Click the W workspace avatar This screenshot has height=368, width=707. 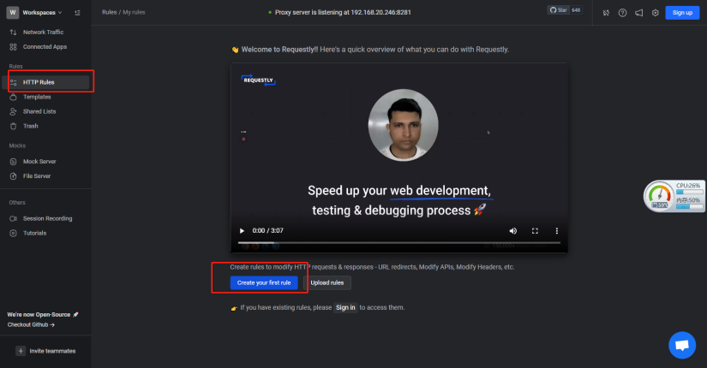click(x=13, y=13)
